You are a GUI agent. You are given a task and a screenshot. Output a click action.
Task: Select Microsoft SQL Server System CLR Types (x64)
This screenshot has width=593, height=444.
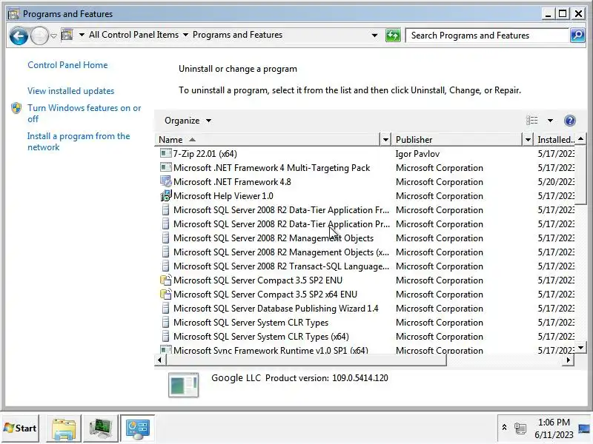[x=261, y=337]
